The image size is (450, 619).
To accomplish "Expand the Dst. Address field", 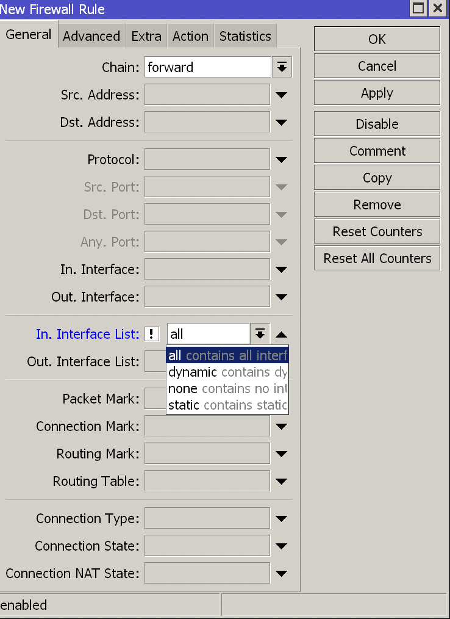I will coord(281,123).
